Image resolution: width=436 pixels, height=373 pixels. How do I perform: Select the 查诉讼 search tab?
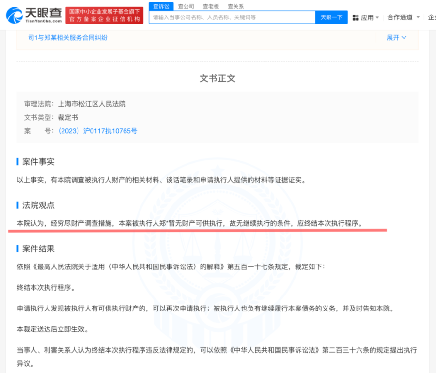point(161,6)
